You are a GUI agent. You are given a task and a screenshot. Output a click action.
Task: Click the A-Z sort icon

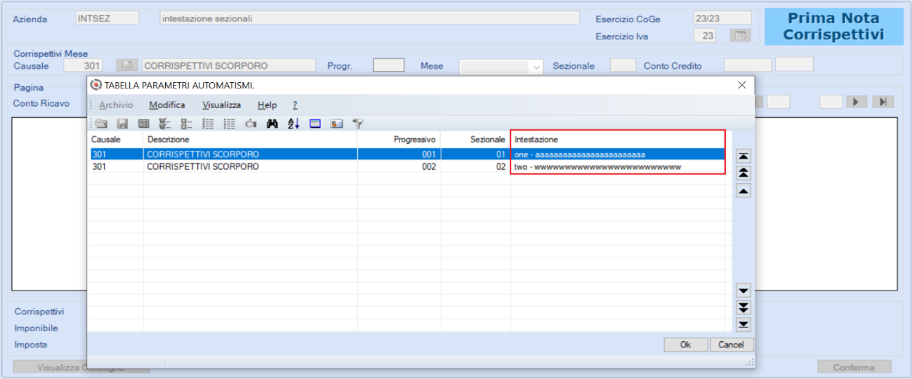[293, 124]
